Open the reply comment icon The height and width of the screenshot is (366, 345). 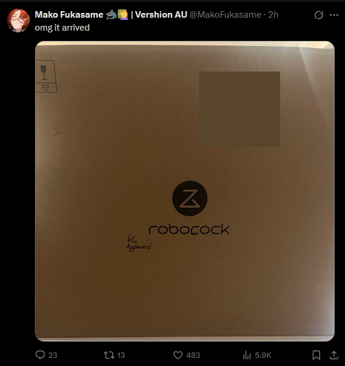click(40, 355)
